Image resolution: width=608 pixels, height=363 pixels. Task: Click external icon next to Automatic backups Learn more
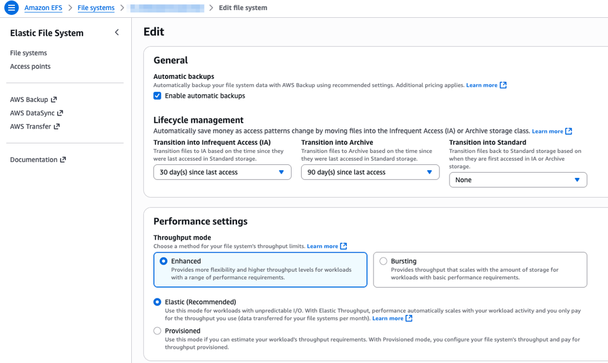click(503, 85)
